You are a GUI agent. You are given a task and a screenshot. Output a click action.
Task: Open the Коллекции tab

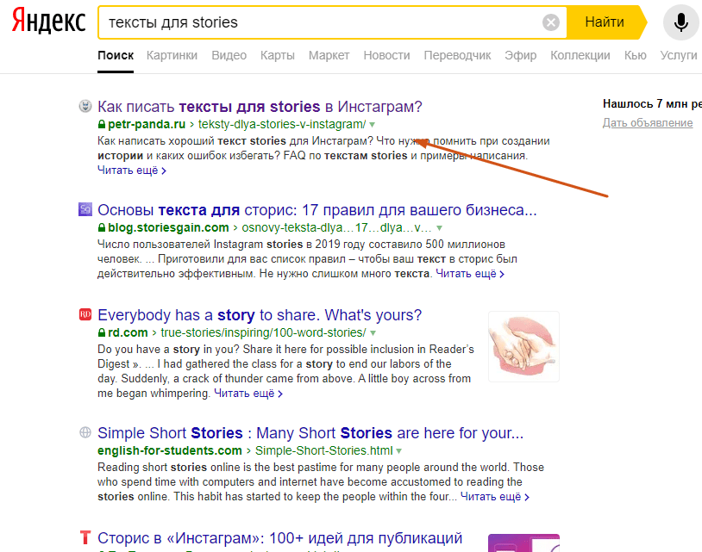pyautogui.click(x=580, y=55)
